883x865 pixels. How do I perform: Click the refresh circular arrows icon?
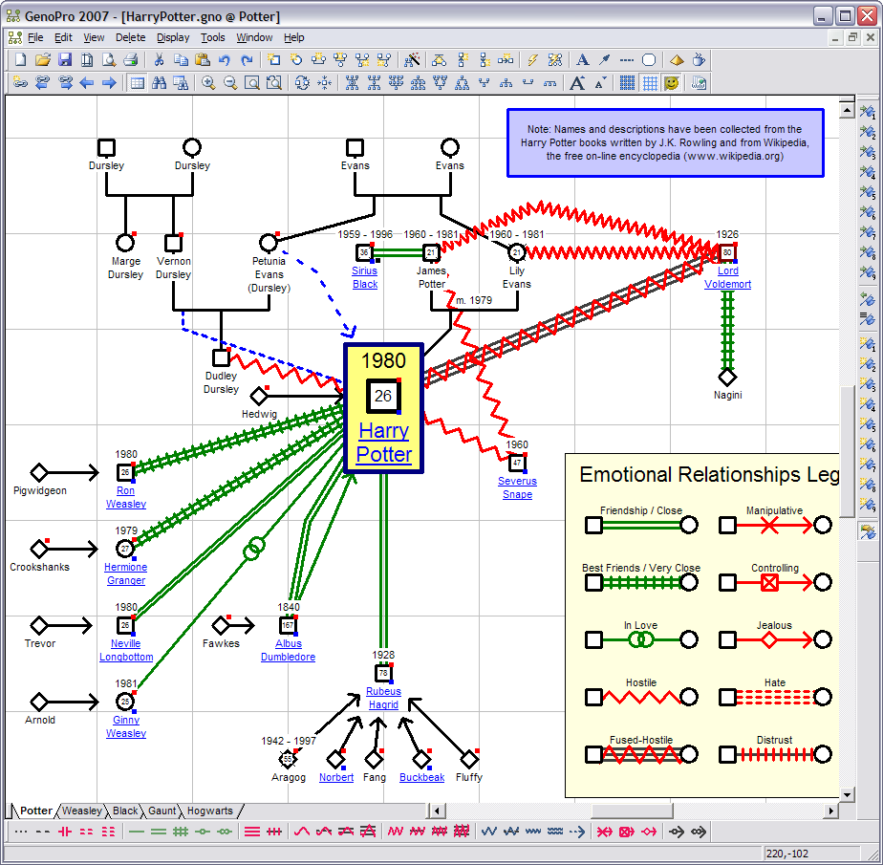pos(302,83)
